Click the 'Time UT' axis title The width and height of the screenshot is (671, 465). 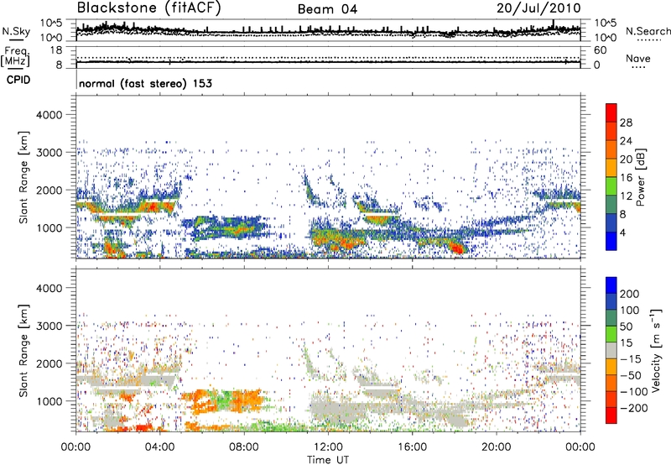coord(328,460)
